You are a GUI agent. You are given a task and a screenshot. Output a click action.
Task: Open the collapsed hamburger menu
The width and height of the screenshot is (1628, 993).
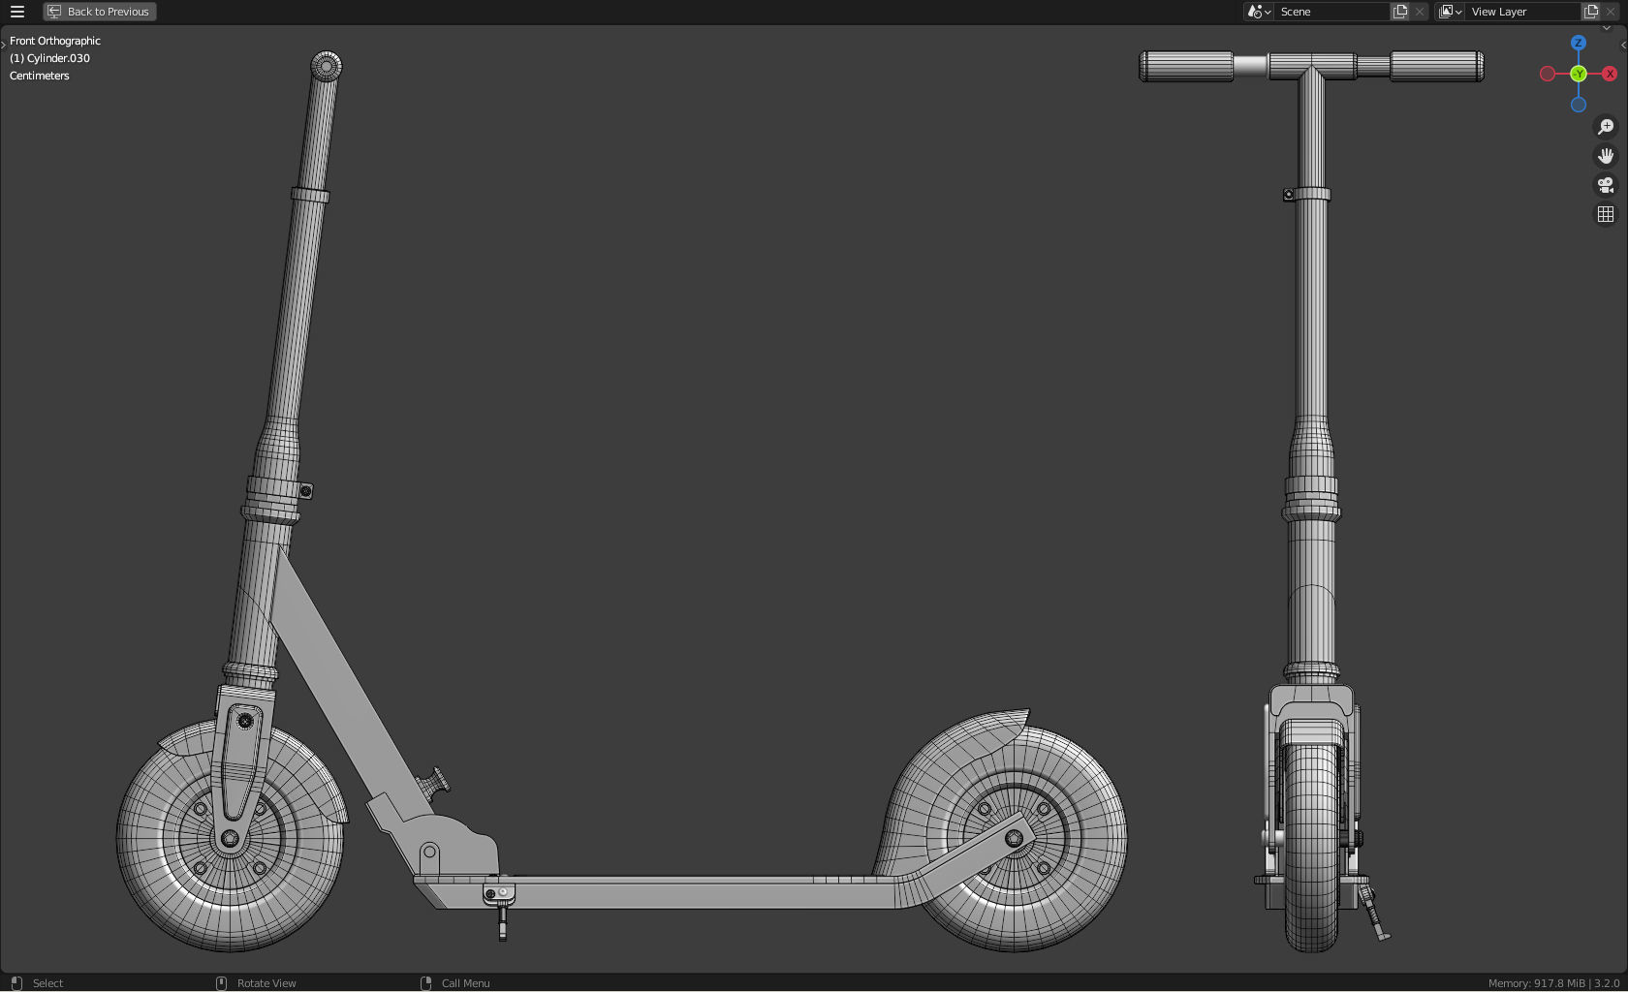point(16,12)
